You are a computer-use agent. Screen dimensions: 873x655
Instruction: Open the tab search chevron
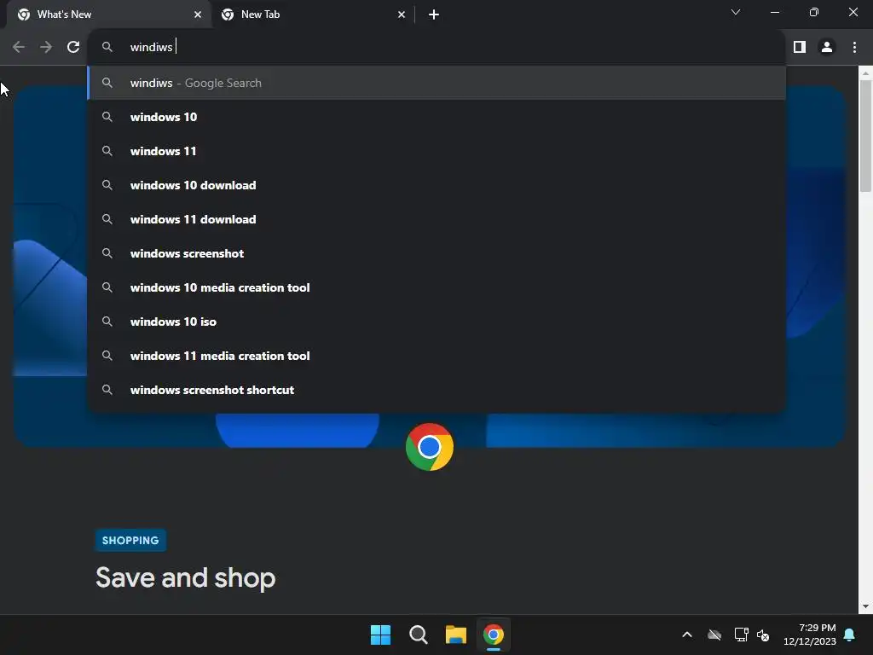pyautogui.click(x=736, y=12)
